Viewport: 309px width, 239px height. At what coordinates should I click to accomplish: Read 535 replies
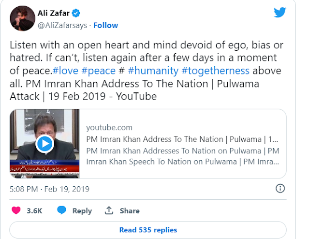click(x=148, y=230)
